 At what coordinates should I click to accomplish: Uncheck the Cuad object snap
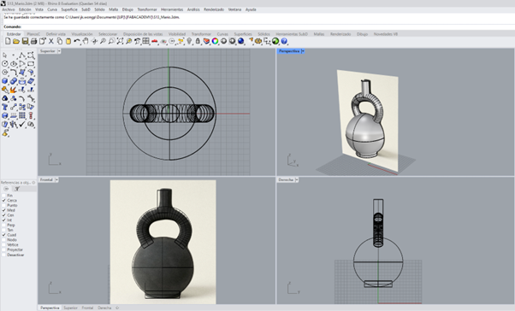4,235
